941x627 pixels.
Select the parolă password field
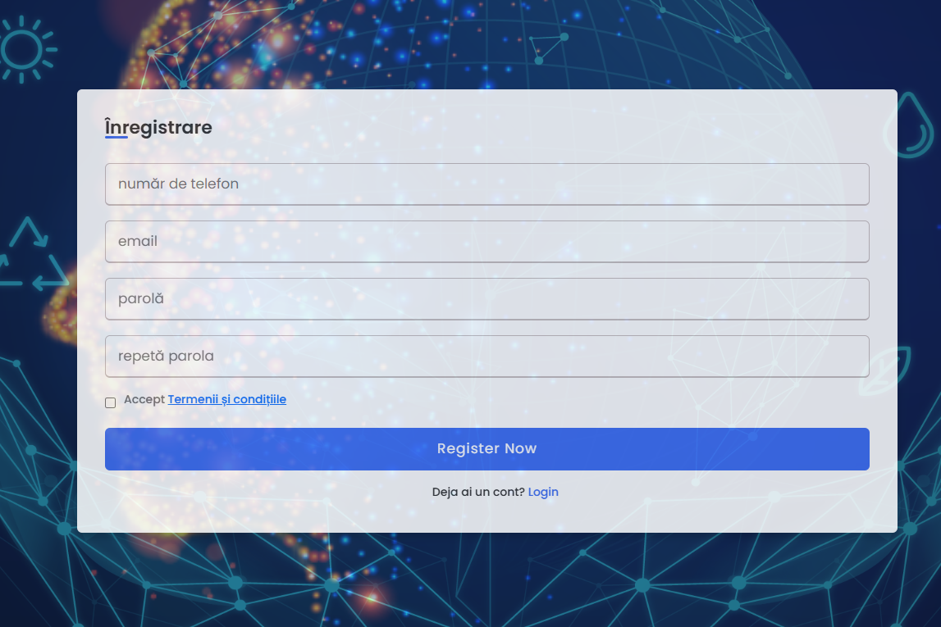(486, 298)
